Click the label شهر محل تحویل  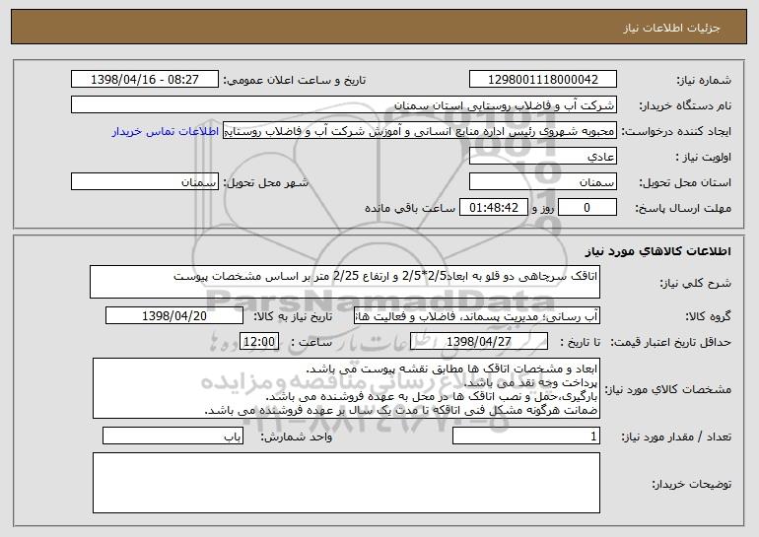click(x=266, y=183)
